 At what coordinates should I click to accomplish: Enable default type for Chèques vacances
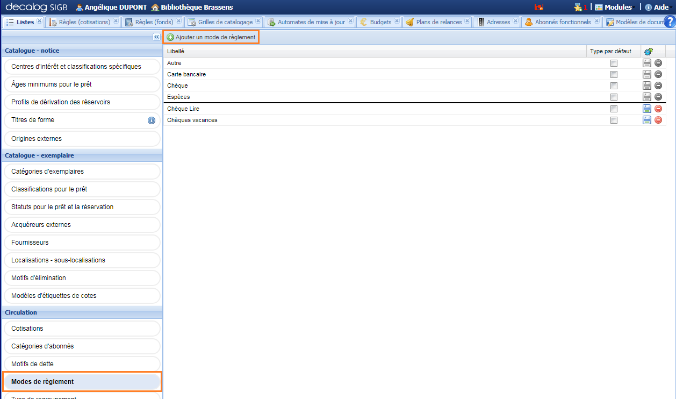(614, 120)
